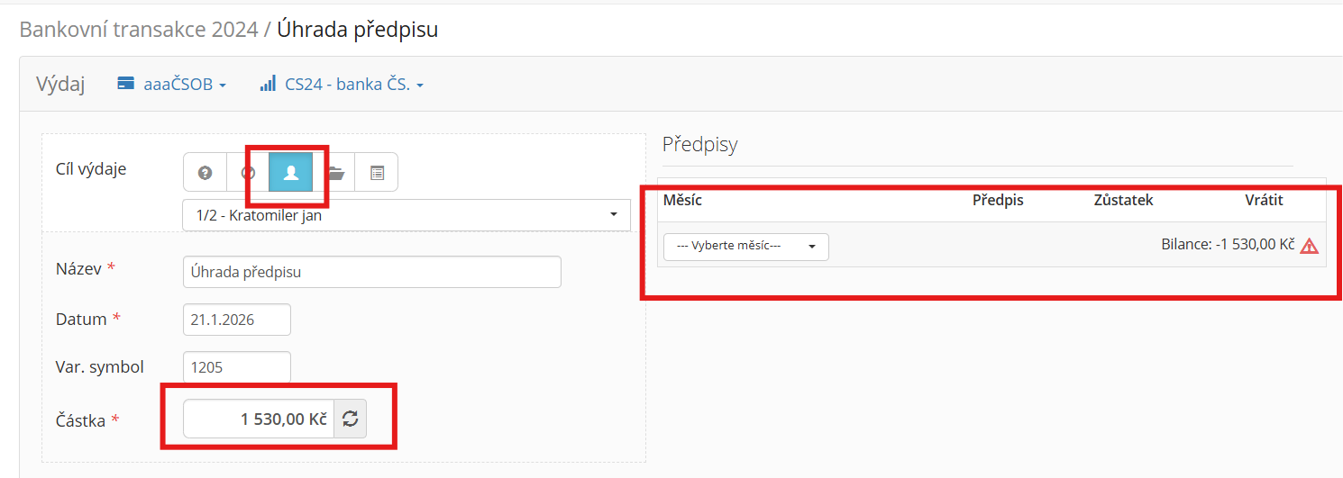
Task: Open the CS24 - banka ČS. dropdown
Action: point(353,85)
